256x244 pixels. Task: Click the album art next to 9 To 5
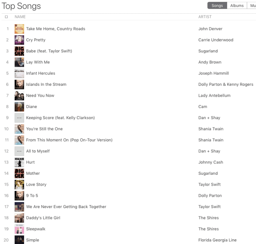click(19, 196)
